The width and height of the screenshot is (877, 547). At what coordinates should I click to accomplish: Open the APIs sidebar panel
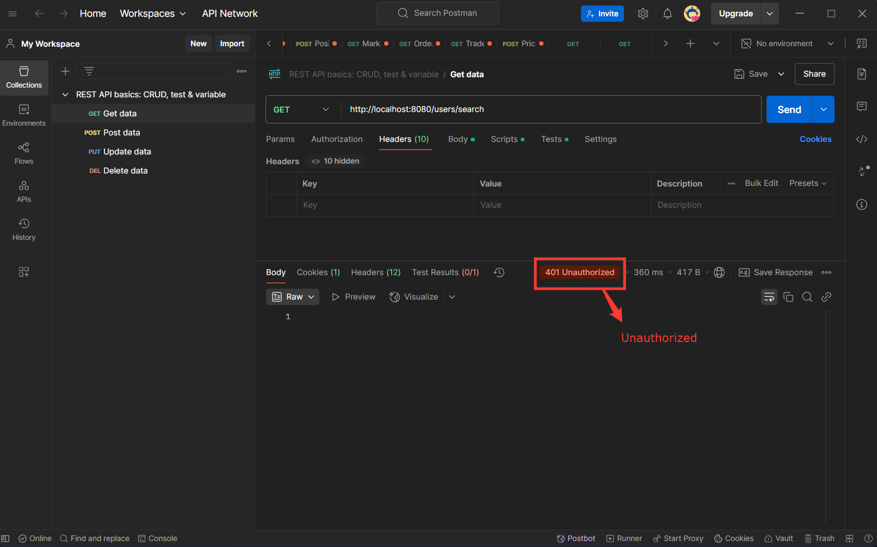24,192
